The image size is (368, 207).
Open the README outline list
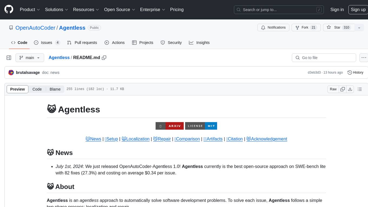[x=360, y=89]
